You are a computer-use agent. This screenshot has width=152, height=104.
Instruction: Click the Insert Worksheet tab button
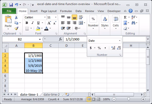tap(67, 94)
